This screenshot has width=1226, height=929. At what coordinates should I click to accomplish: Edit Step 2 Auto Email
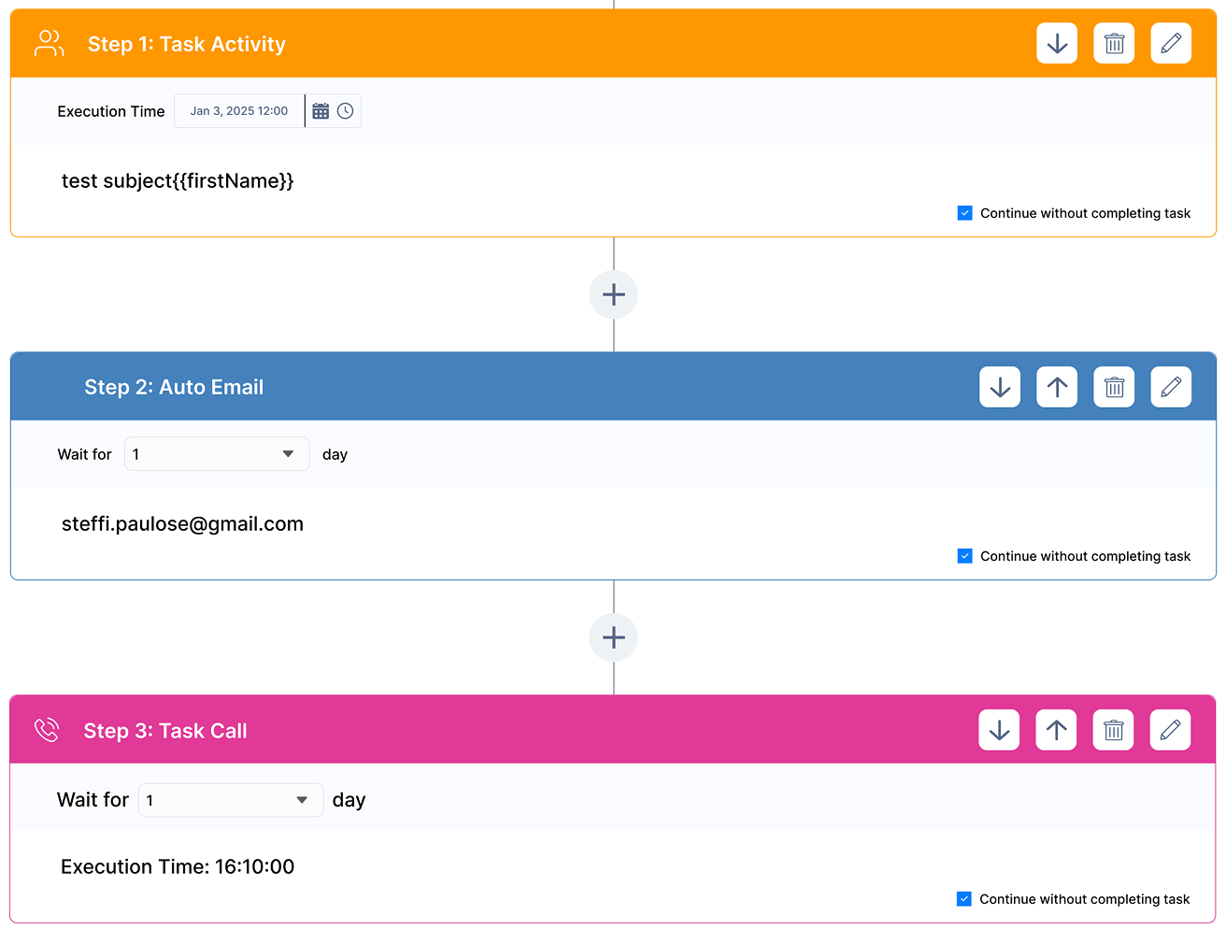click(x=1171, y=387)
